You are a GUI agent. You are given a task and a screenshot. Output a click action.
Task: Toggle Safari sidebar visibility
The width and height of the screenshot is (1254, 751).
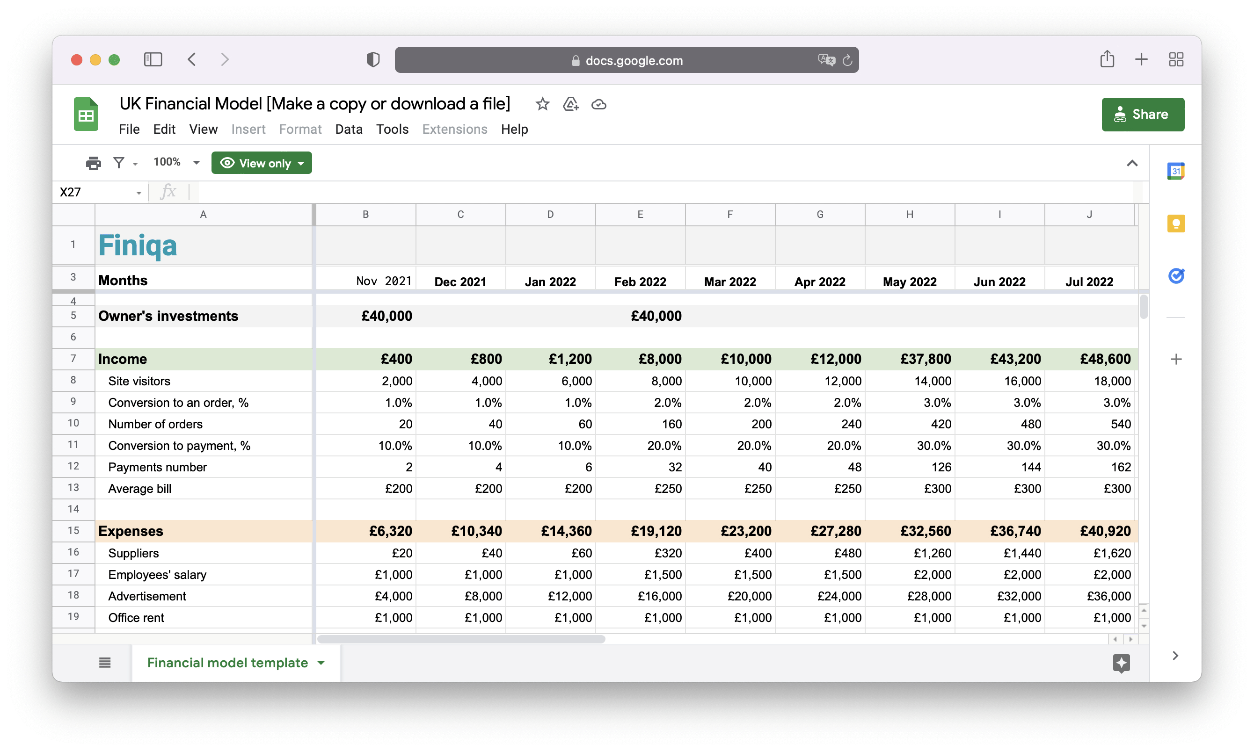[x=153, y=60]
